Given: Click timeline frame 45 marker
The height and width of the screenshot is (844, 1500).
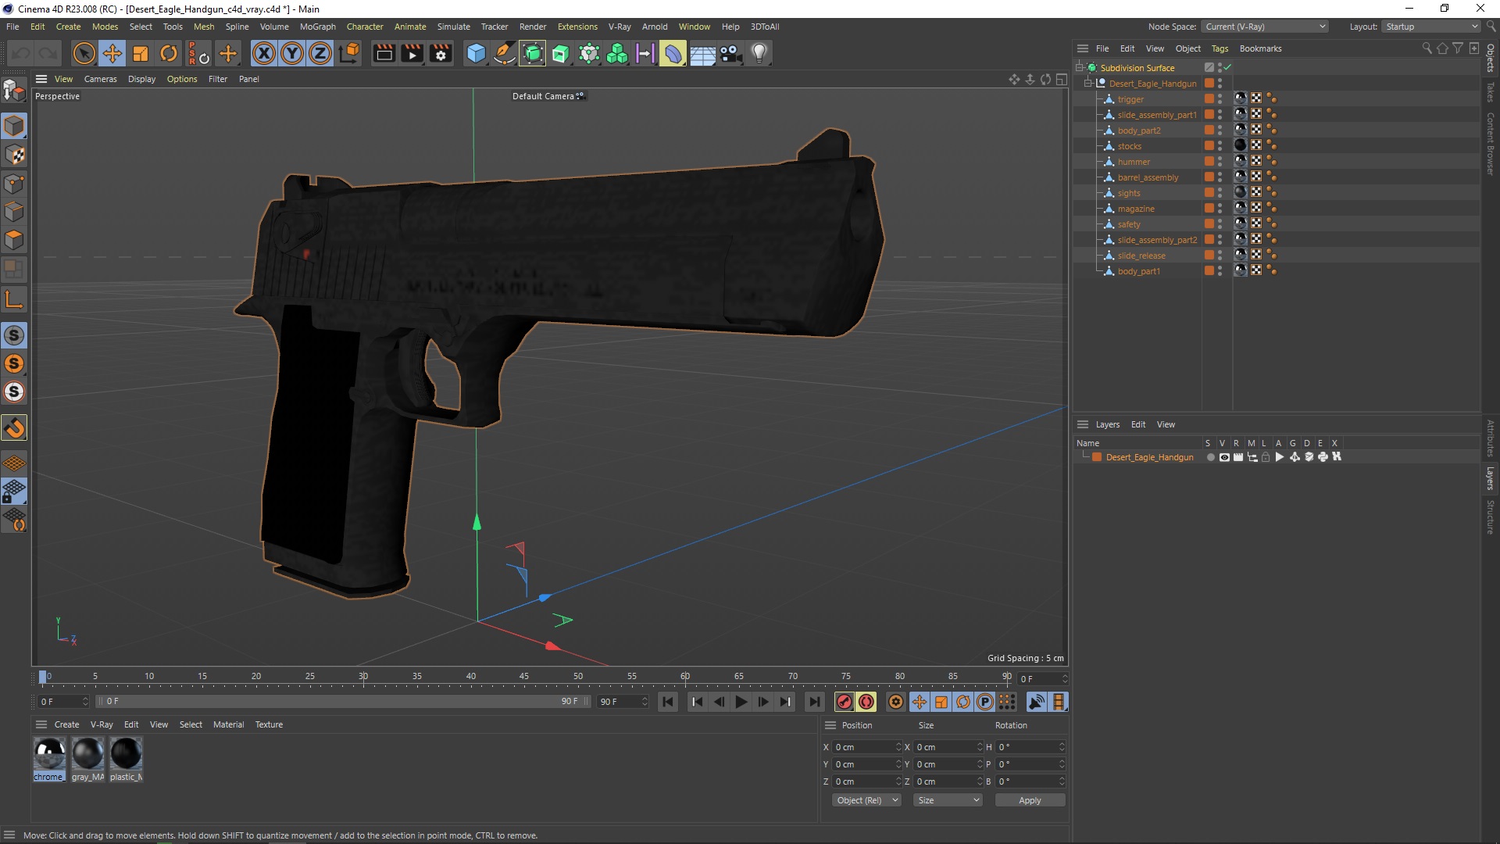Looking at the screenshot, I should pos(524,677).
